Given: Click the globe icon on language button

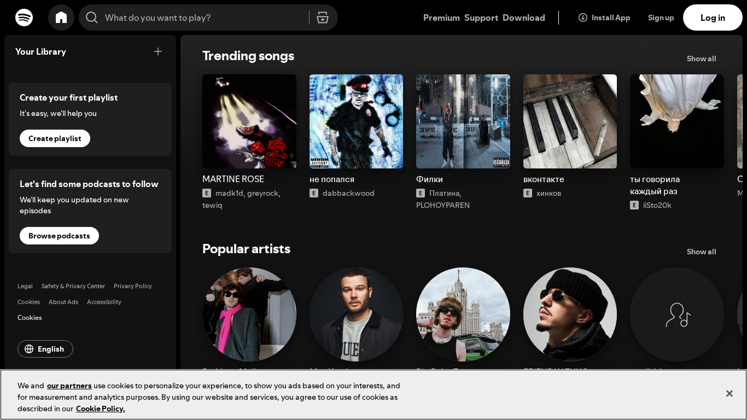Looking at the screenshot, I should point(29,349).
